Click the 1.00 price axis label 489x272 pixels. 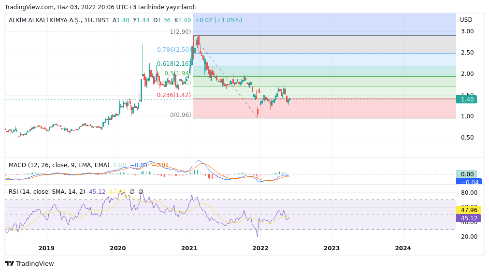click(x=467, y=116)
